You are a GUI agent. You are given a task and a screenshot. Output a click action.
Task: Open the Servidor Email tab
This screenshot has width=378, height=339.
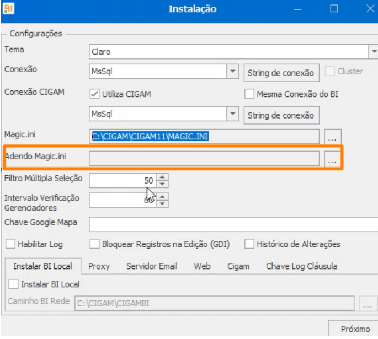[x=152, y=266]
